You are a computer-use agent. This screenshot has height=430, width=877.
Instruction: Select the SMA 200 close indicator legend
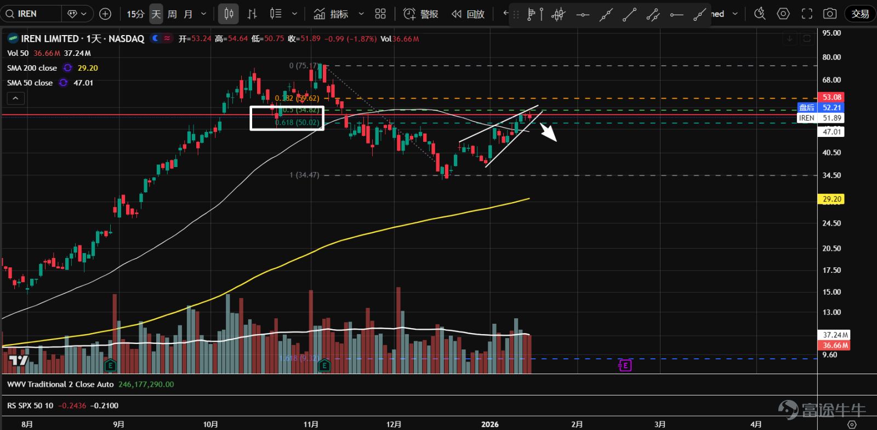tap(32, 68)
